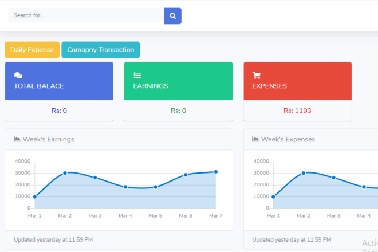Viewport: 378px width, 252px height.
Task: Click the earnings value 'Rs: 0' in green
Action: click(178, 111)
